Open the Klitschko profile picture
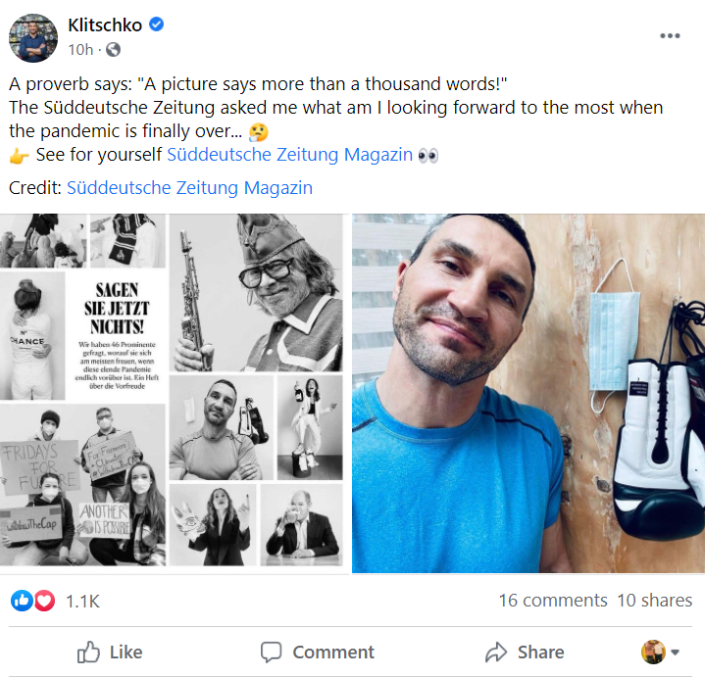This screenshot has width=705, height=678. (33, 38)
